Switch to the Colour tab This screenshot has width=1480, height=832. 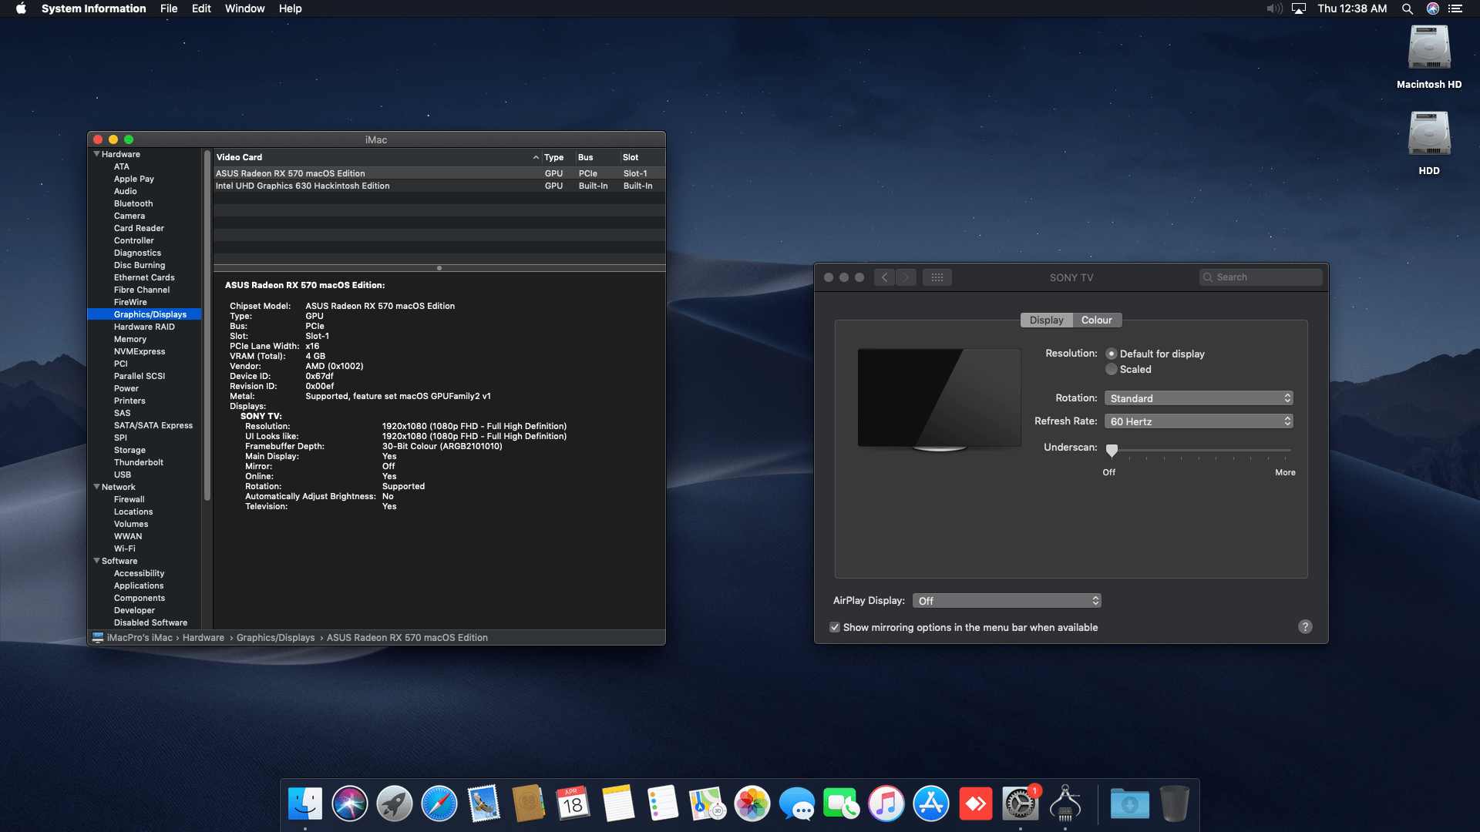[1096, 320]
